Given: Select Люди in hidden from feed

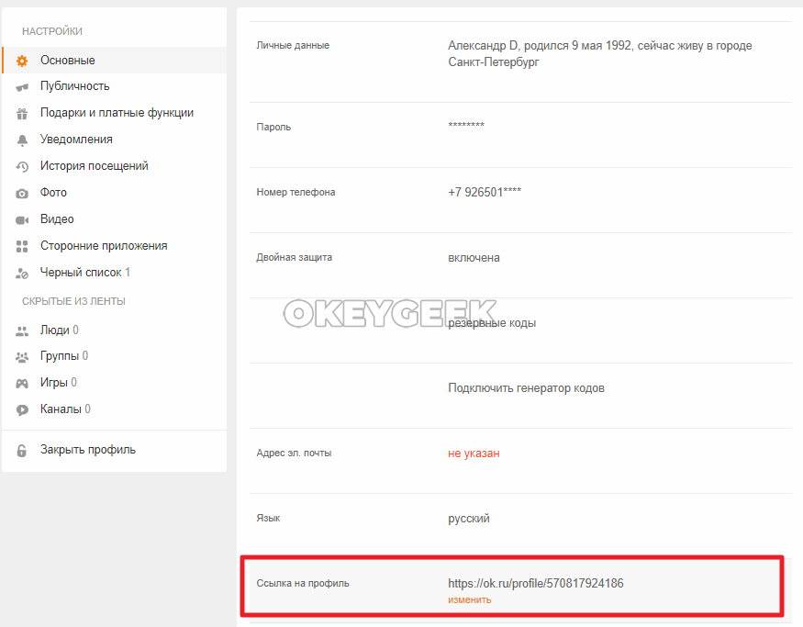Looking at the screenshot, I should click(55, 330).
